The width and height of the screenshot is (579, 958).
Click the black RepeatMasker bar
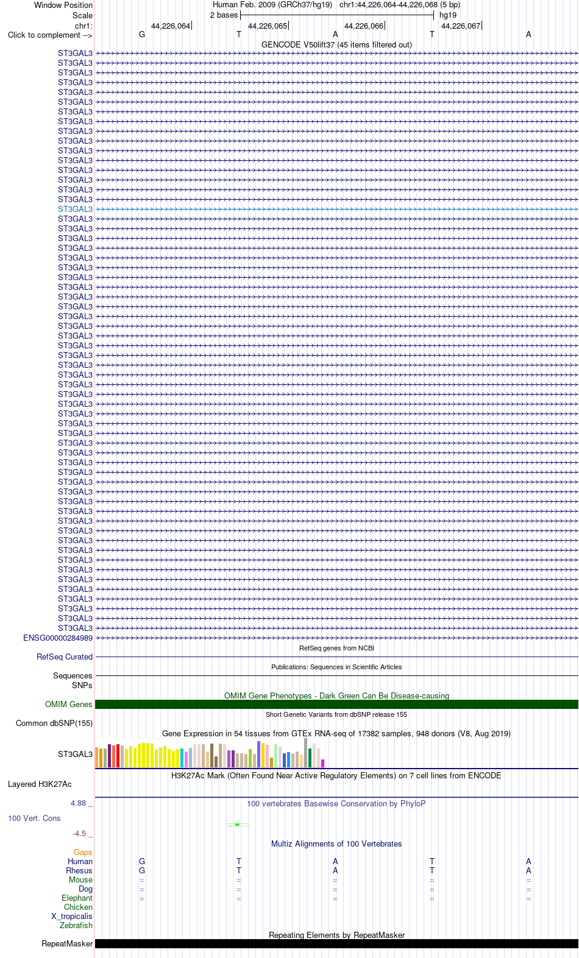point(336,943)
